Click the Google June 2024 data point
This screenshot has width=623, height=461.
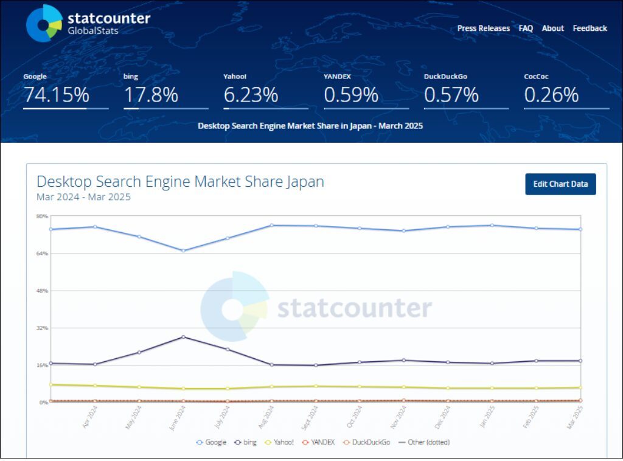pos(183,251)
